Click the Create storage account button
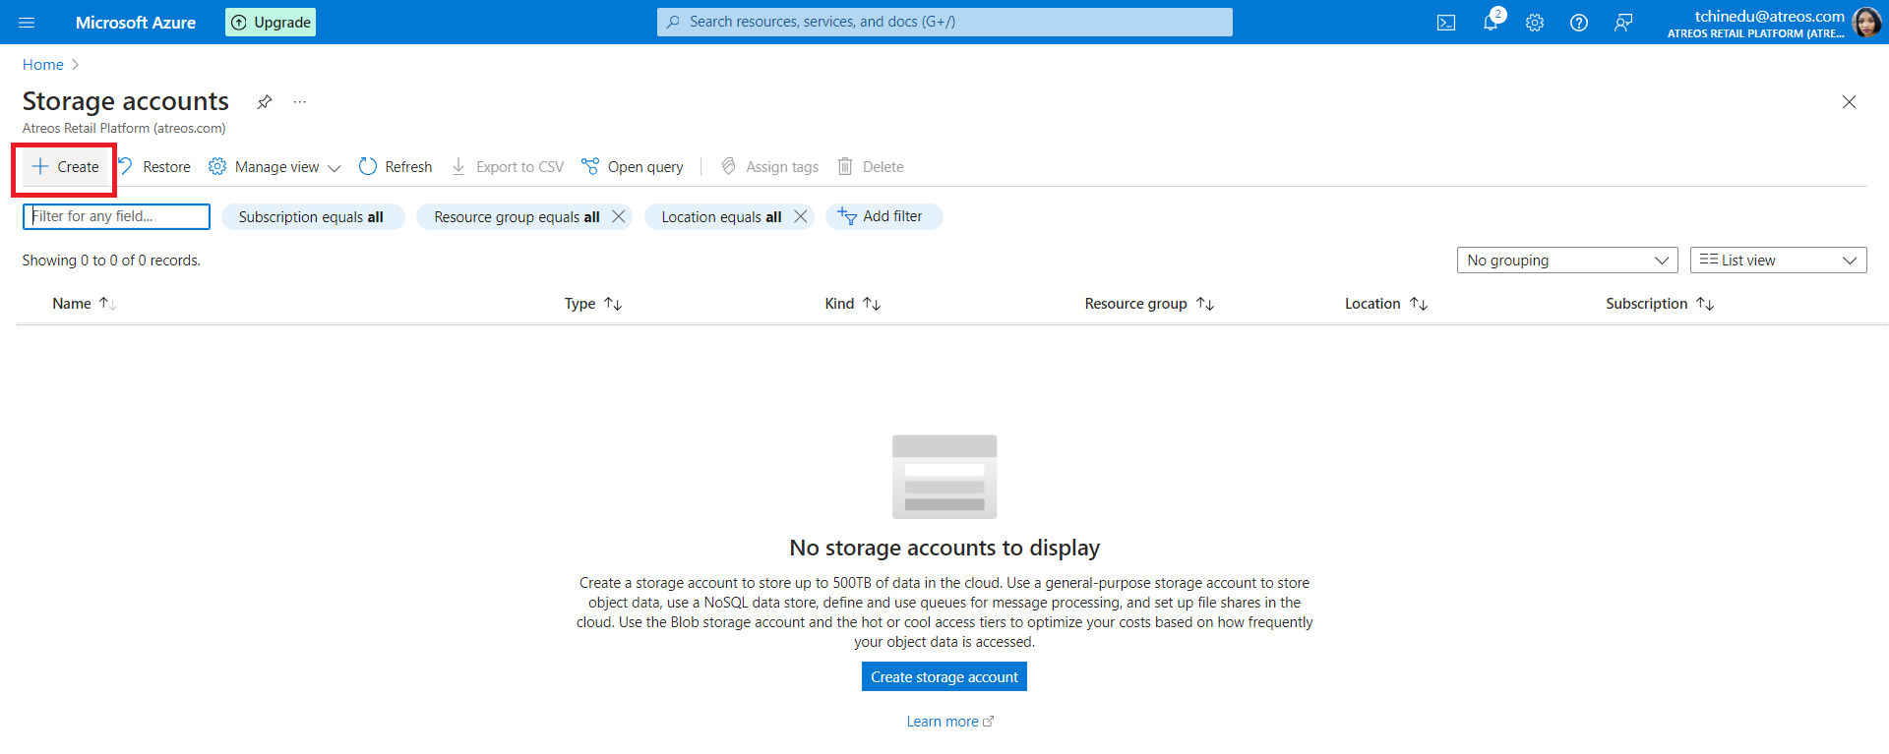 [x=944, y=676]
